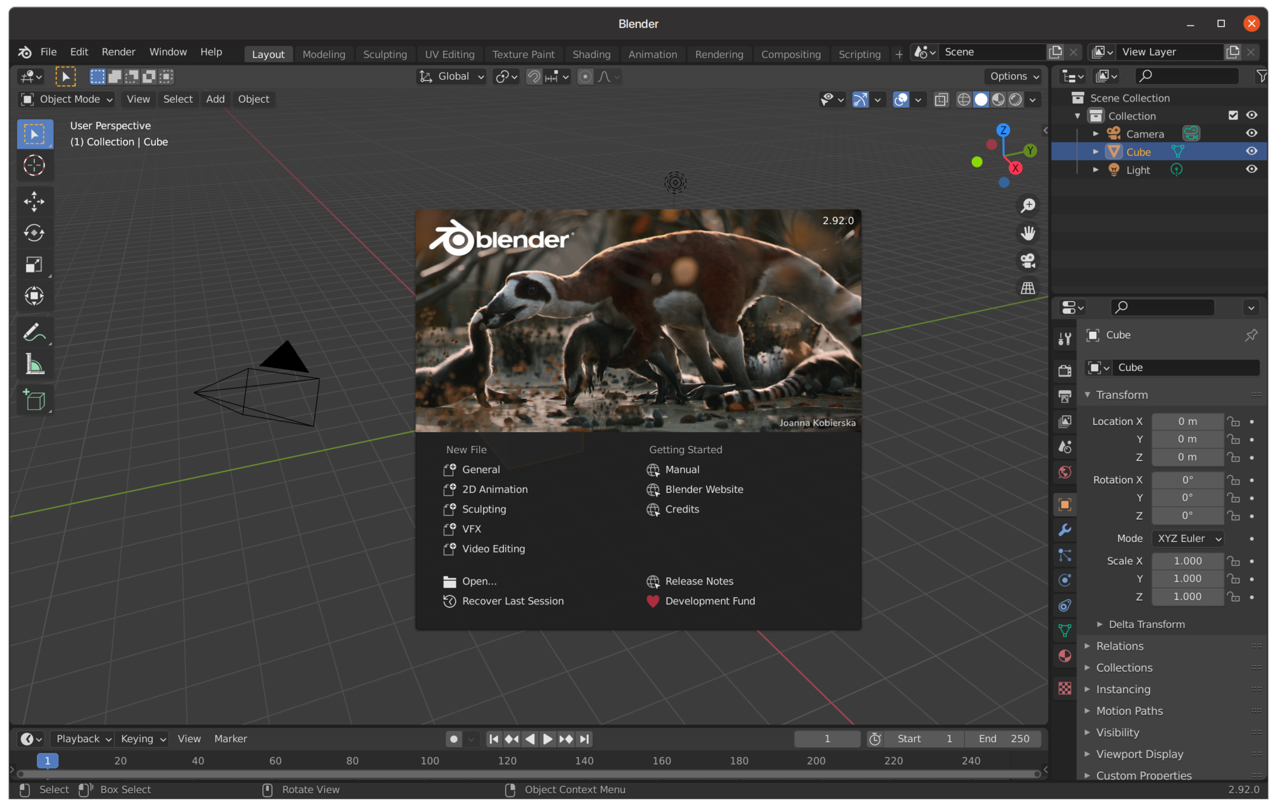Open the Material properties tab icon
Screen dimensions: 1277x808
(x=1064, y=655)
